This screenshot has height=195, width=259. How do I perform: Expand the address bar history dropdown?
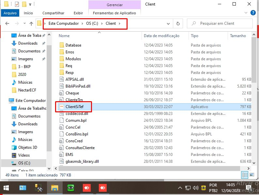point(168,23)
